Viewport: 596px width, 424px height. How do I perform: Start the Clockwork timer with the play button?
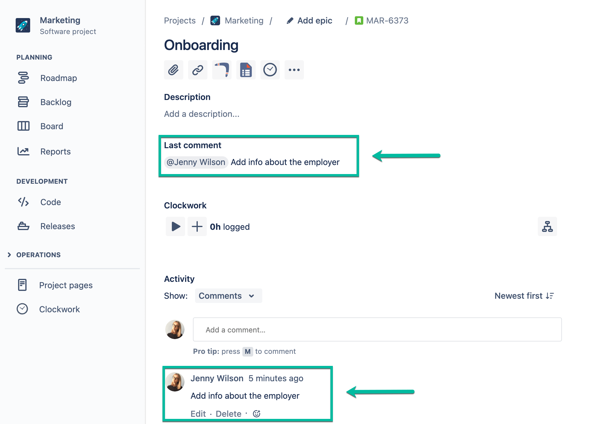[x=175, y=226]
